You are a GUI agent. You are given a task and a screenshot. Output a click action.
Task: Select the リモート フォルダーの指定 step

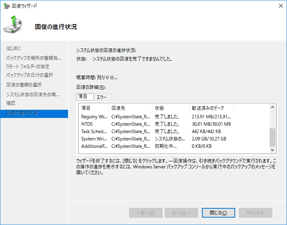(27, 66)
